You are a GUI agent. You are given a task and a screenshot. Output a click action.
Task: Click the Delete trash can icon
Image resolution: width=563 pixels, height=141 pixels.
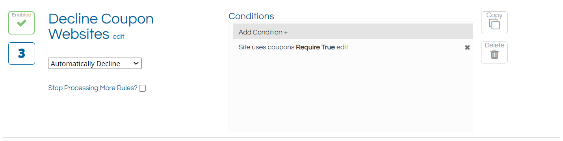(494, 54)
